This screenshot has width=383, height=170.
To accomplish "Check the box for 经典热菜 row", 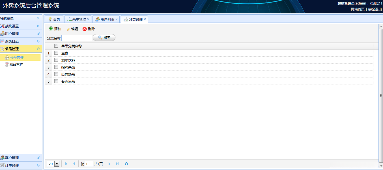I will click(56, 74).
